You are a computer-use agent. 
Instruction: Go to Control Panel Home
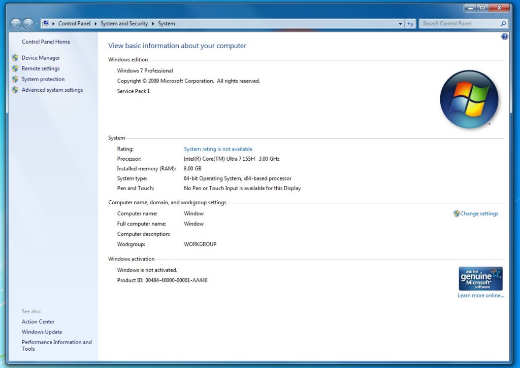[x=46, y=42]
